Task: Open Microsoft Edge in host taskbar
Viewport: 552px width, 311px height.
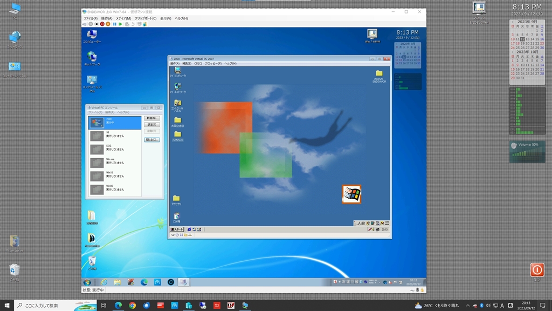Action: [x=118, y=306]
